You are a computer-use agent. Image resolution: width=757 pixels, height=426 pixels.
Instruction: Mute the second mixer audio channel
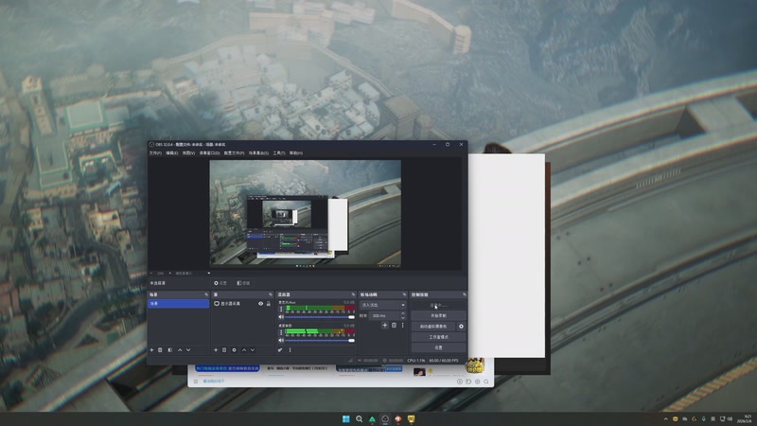(280, 340)
